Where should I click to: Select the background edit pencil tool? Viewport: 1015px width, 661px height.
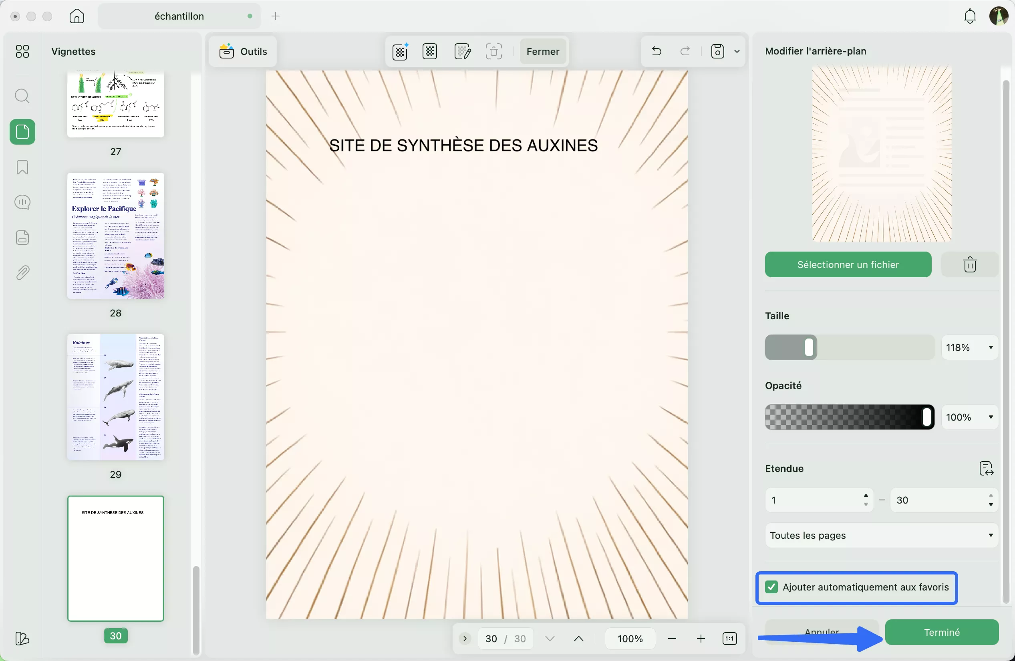tap(463, 51)
